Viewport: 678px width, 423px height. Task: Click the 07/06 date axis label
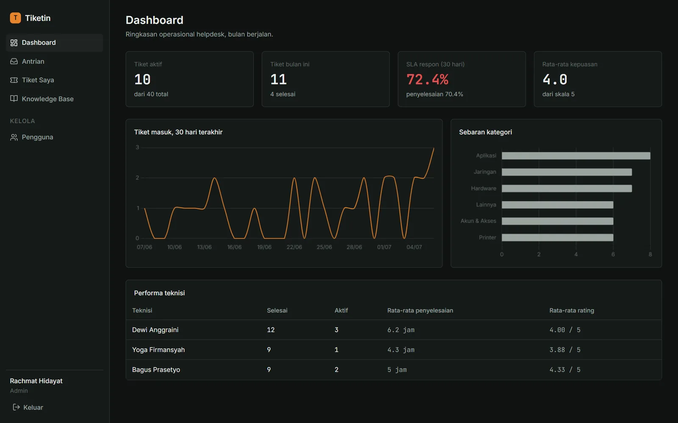point(144,247)
